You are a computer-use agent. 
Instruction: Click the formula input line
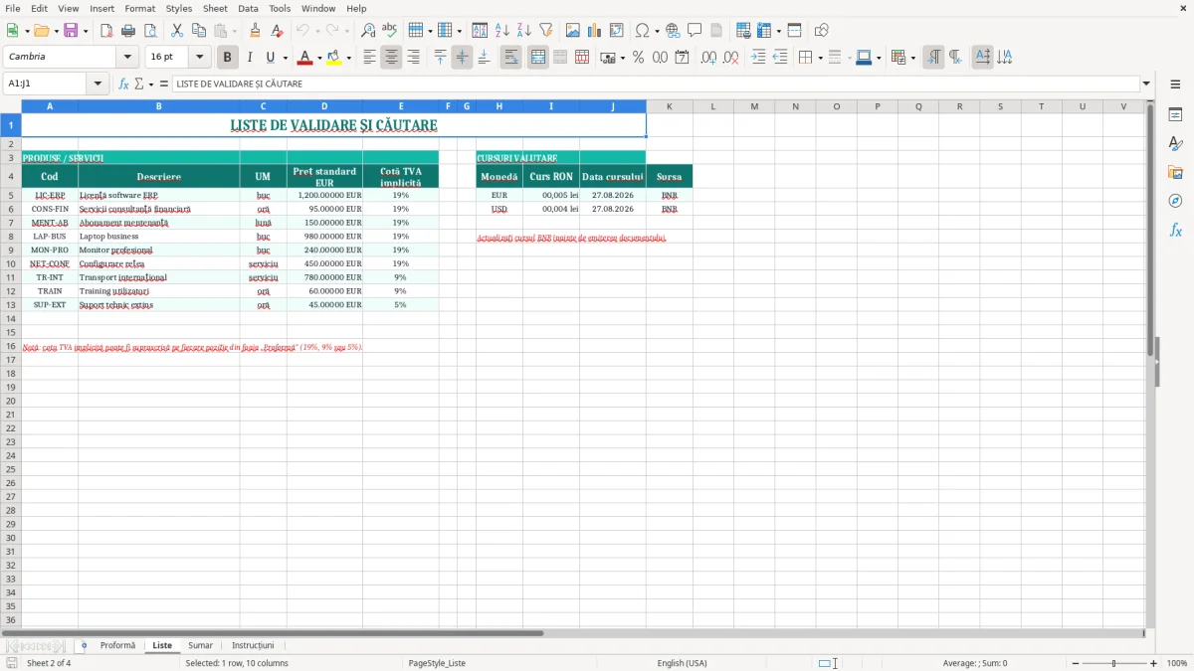pos(656,84)
